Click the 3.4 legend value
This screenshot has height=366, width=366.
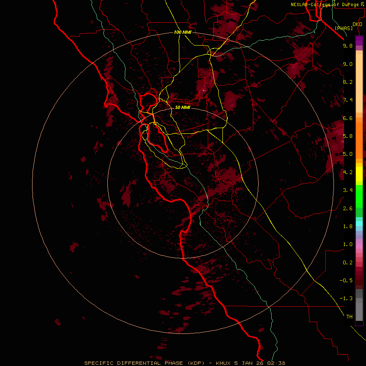(348, 190)
